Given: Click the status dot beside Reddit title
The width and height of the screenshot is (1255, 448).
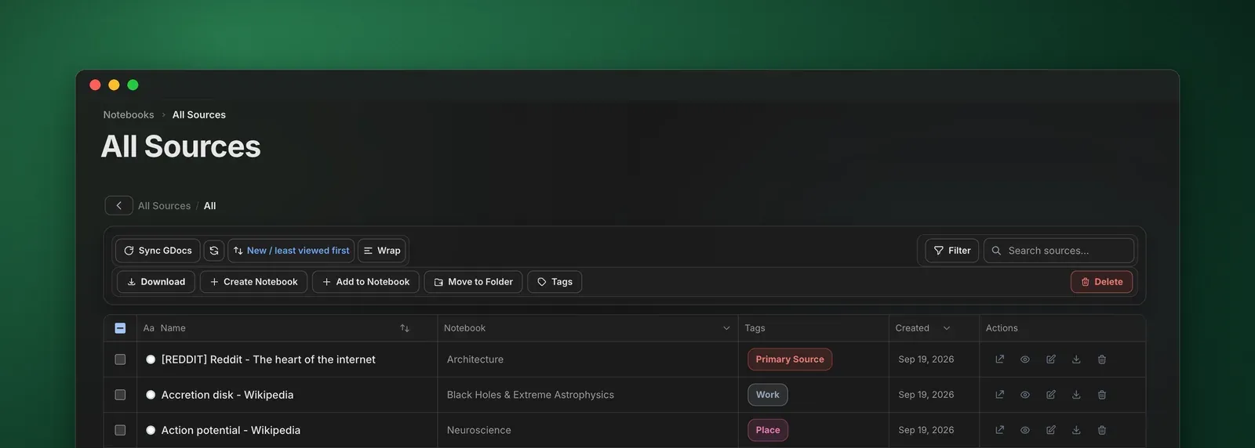Looking at the screenshot, I should [x=151, y=359].
